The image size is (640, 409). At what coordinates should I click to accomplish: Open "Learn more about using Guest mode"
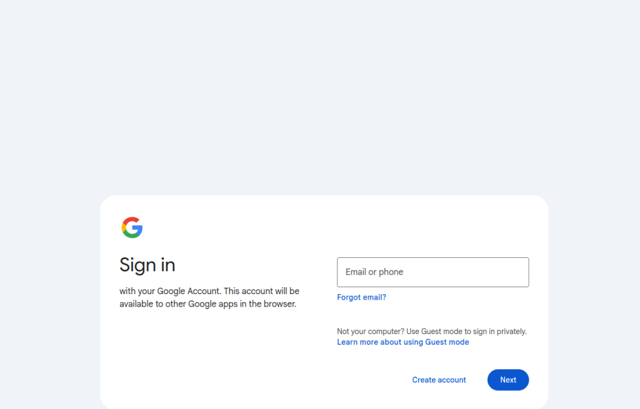click(402, 342)
